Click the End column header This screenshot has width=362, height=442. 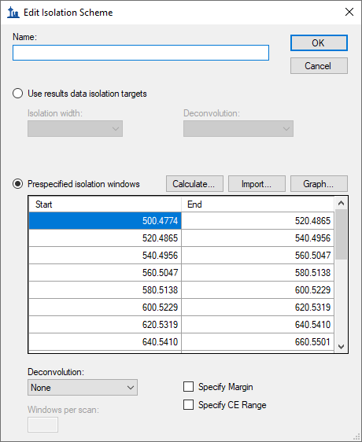point(257,204)
